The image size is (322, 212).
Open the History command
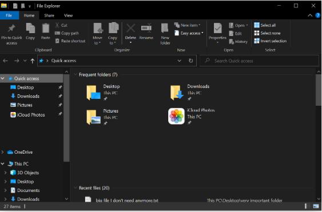tap(238, 42)
